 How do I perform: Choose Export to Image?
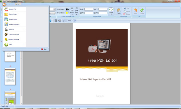pos(14,34)
